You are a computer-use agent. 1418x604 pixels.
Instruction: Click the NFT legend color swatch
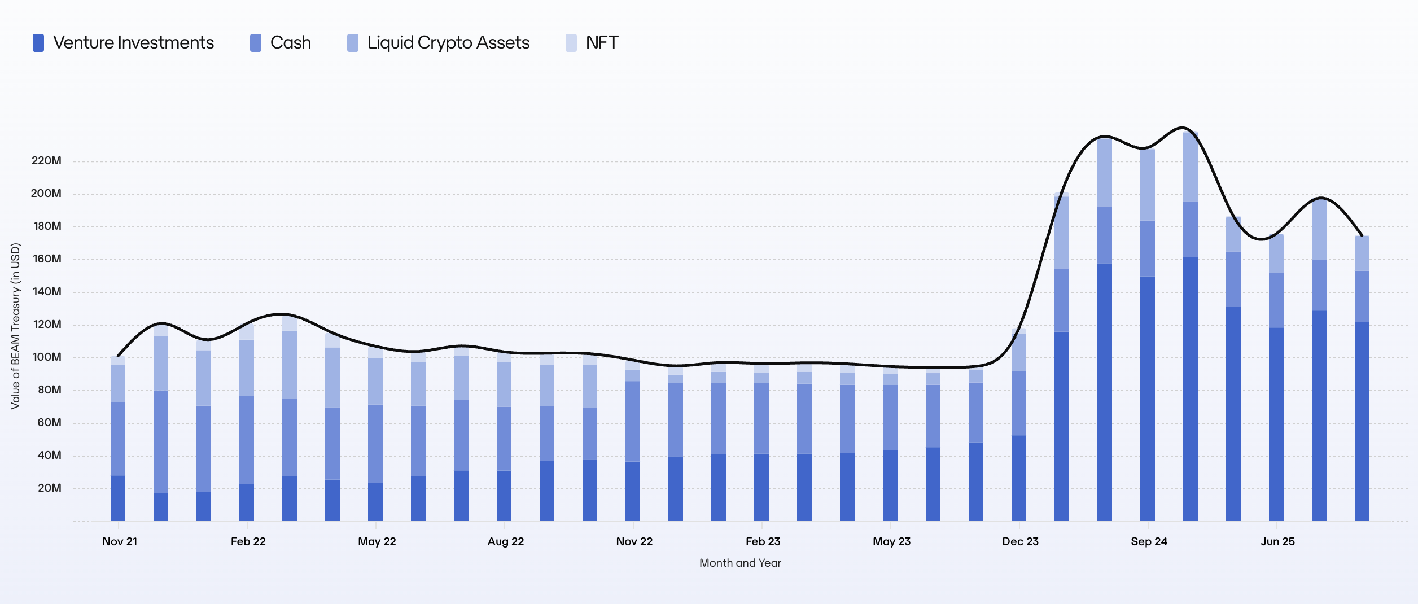571,43
